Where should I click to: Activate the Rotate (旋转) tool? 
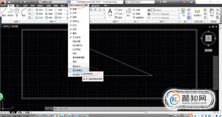49,10
